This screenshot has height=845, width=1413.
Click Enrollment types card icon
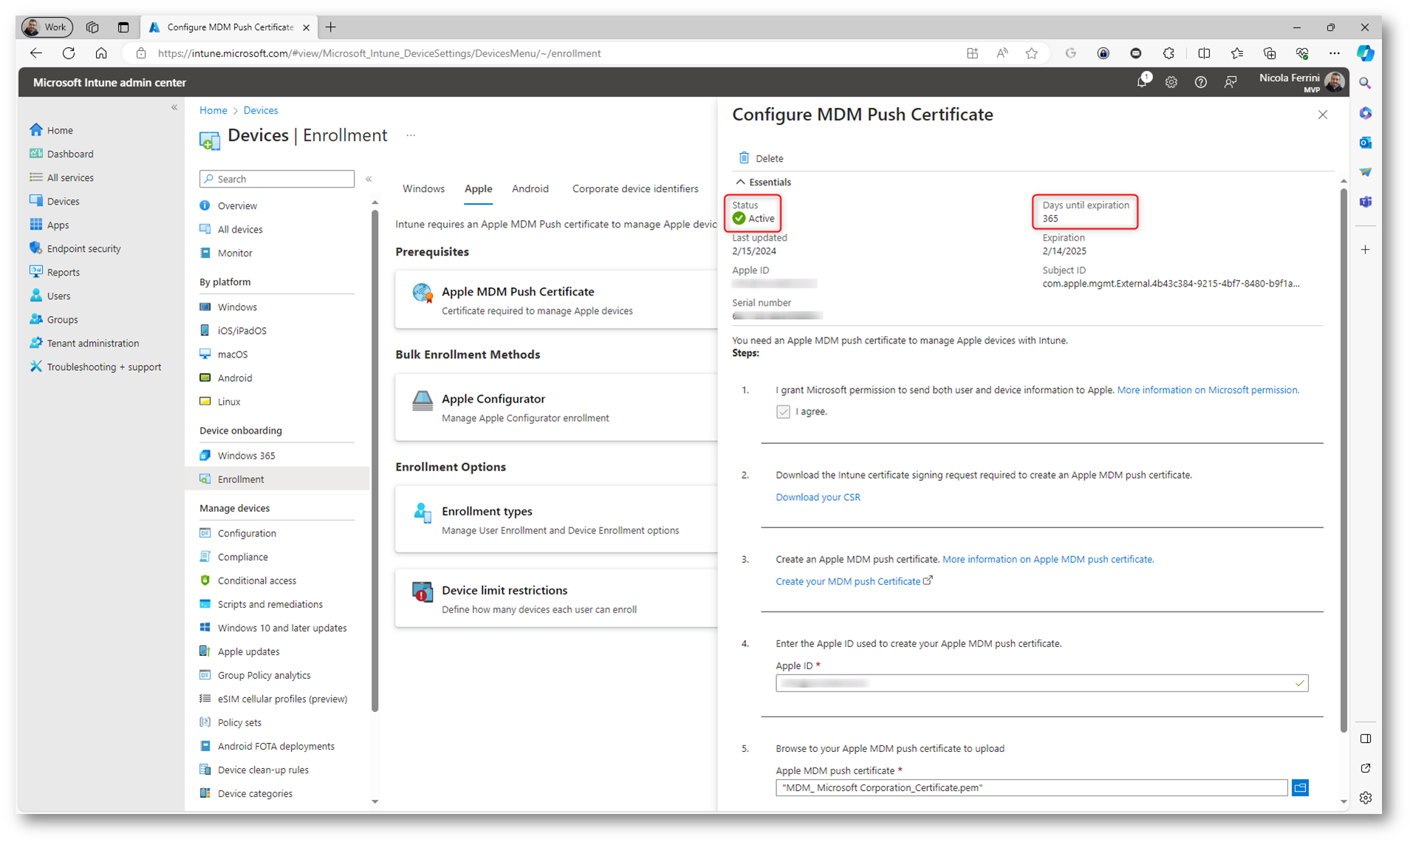point(422,513)
